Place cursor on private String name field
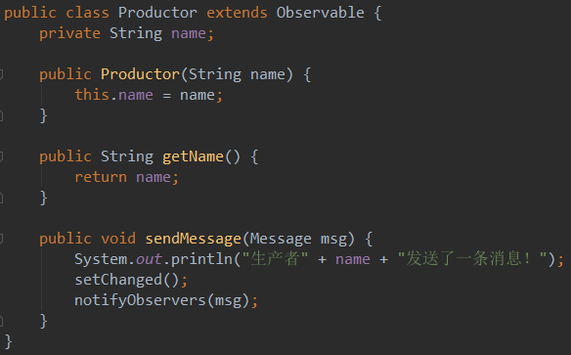The width and height of the screenshot is (571, 355). point(126,33)
